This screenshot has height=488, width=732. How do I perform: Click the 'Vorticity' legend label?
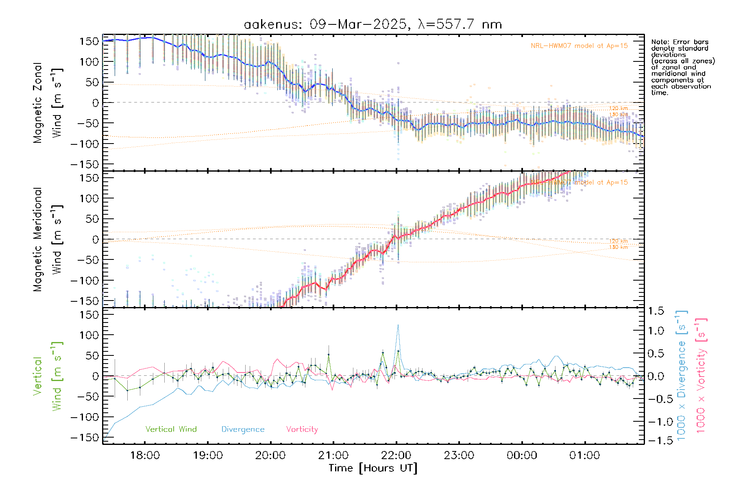click(302, 429)
